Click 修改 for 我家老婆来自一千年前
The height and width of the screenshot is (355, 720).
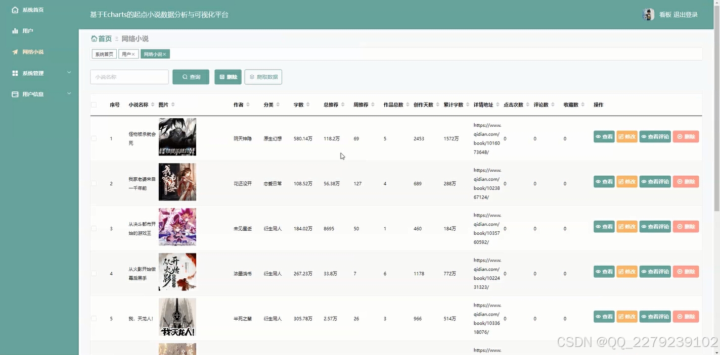click(x=627, y=181)
